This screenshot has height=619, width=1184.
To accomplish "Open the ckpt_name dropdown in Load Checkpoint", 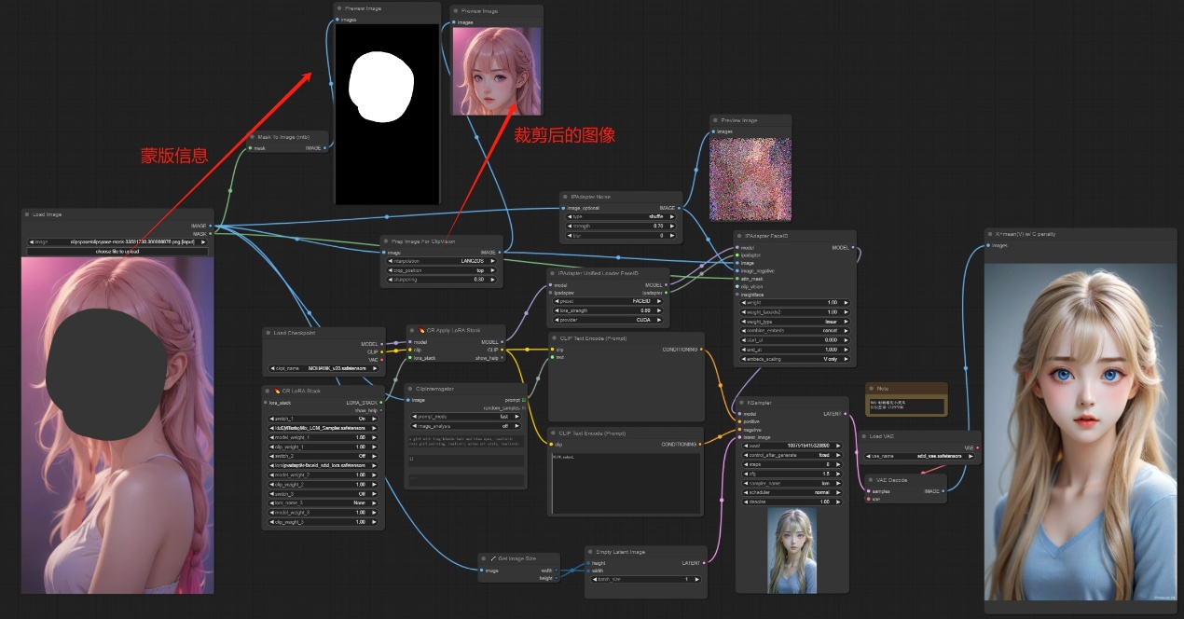I will 323,368.
